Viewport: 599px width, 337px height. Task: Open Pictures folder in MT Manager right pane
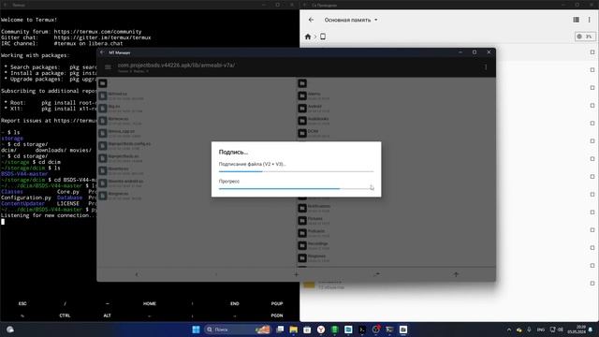[x=396, y=221]
